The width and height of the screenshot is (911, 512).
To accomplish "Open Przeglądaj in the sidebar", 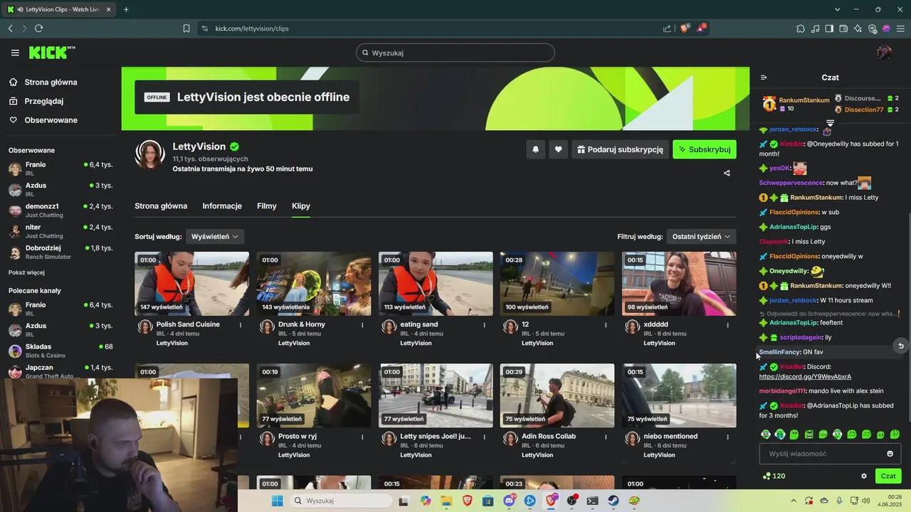I will click(44, 101).
